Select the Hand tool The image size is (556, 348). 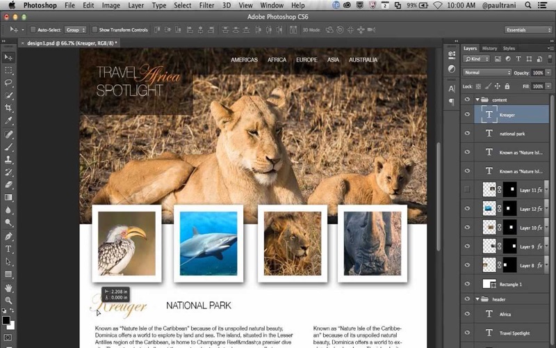[x=8, y=287]
